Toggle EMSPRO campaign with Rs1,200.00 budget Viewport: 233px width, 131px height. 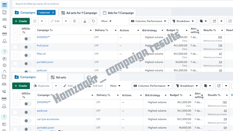click(27, 104)
